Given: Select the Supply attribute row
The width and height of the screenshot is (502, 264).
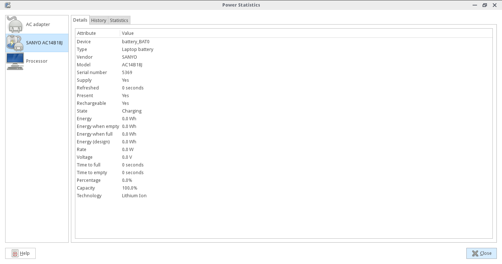Looking at the screenshot, I should (84, 80).
